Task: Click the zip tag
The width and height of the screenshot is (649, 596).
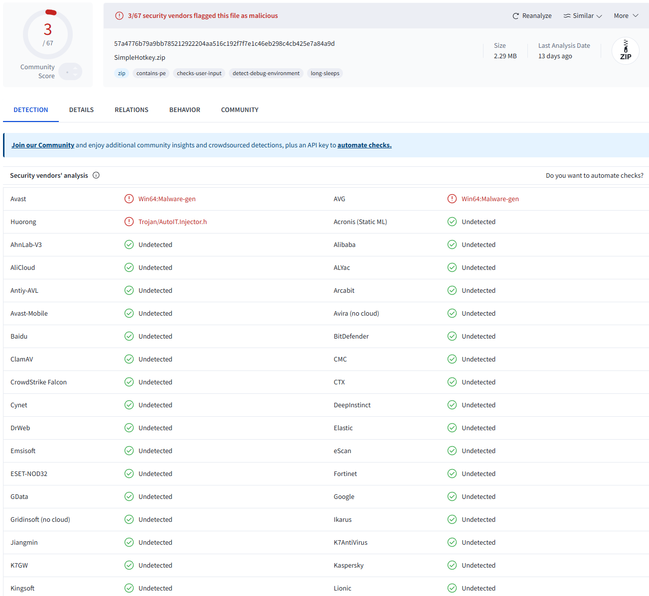Action: (x=122, y=73)
